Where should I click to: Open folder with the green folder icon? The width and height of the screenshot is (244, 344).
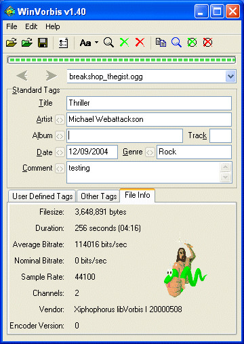(x=27, y=43)
